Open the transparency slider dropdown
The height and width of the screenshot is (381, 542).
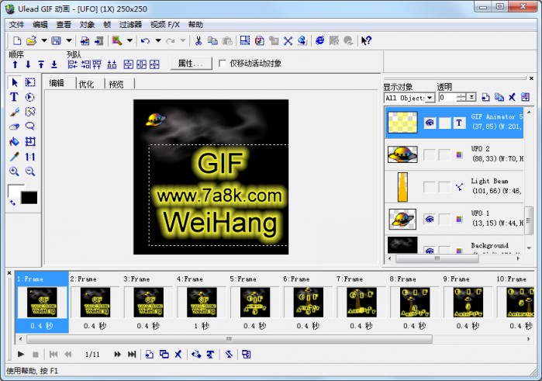tap(471, 97)
